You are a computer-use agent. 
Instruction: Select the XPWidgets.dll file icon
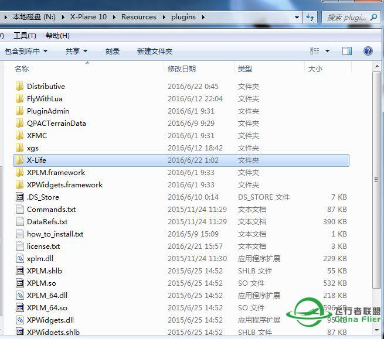[x=20, y=320]
